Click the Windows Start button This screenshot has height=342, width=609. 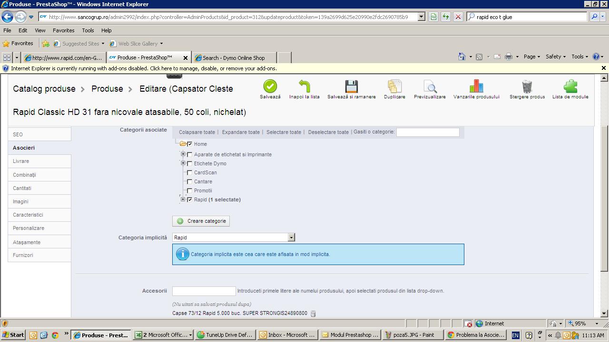coord(13,335)
